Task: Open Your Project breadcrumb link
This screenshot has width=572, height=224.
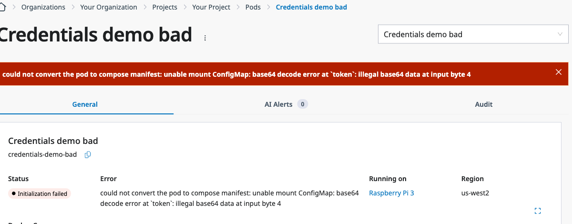Action: coord(211,7)
